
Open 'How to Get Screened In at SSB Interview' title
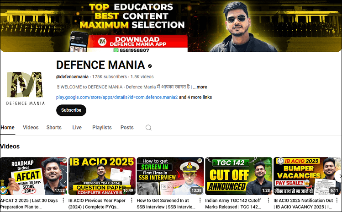coord(166,203)
